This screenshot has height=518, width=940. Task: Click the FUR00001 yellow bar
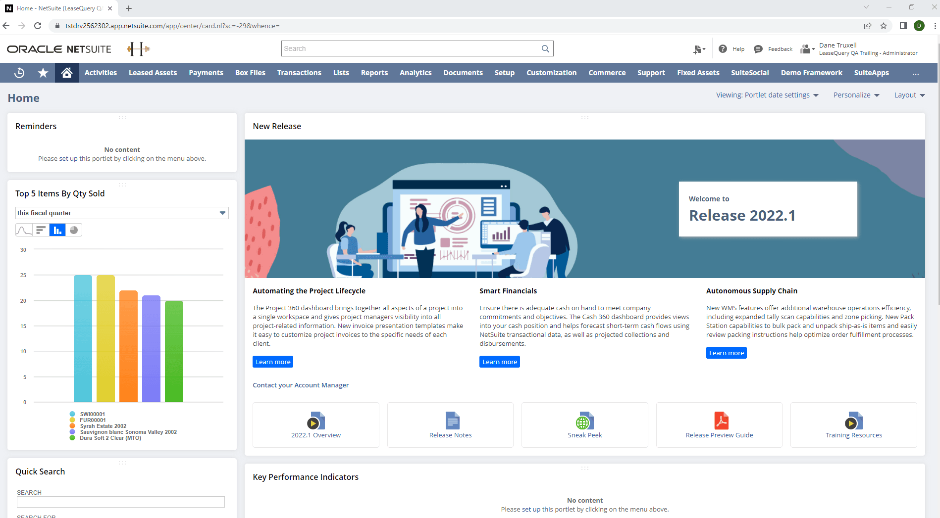pos(105,338)
